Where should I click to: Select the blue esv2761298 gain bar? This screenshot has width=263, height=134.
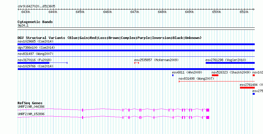(230, 63)
